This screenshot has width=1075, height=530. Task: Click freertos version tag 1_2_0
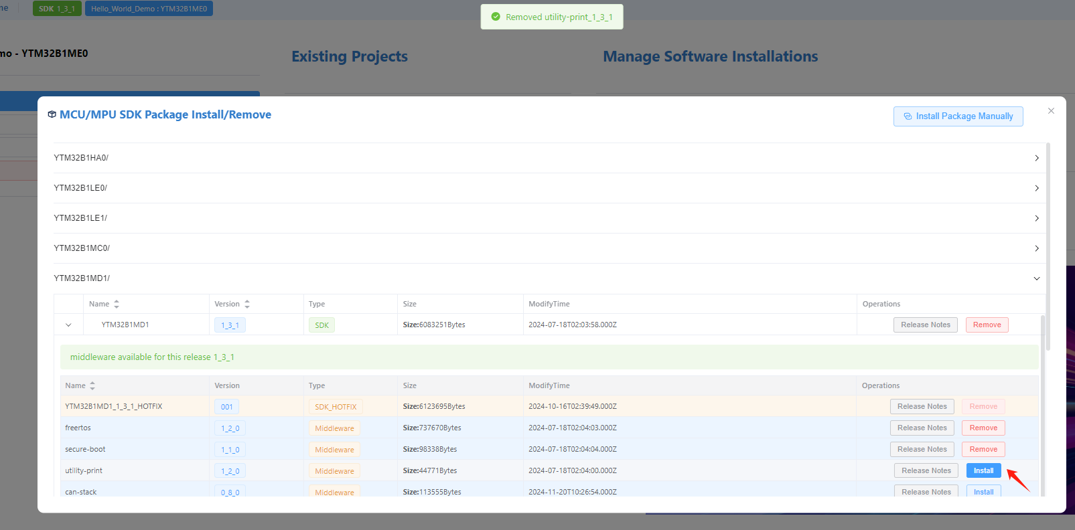click(x=230, y=428)
